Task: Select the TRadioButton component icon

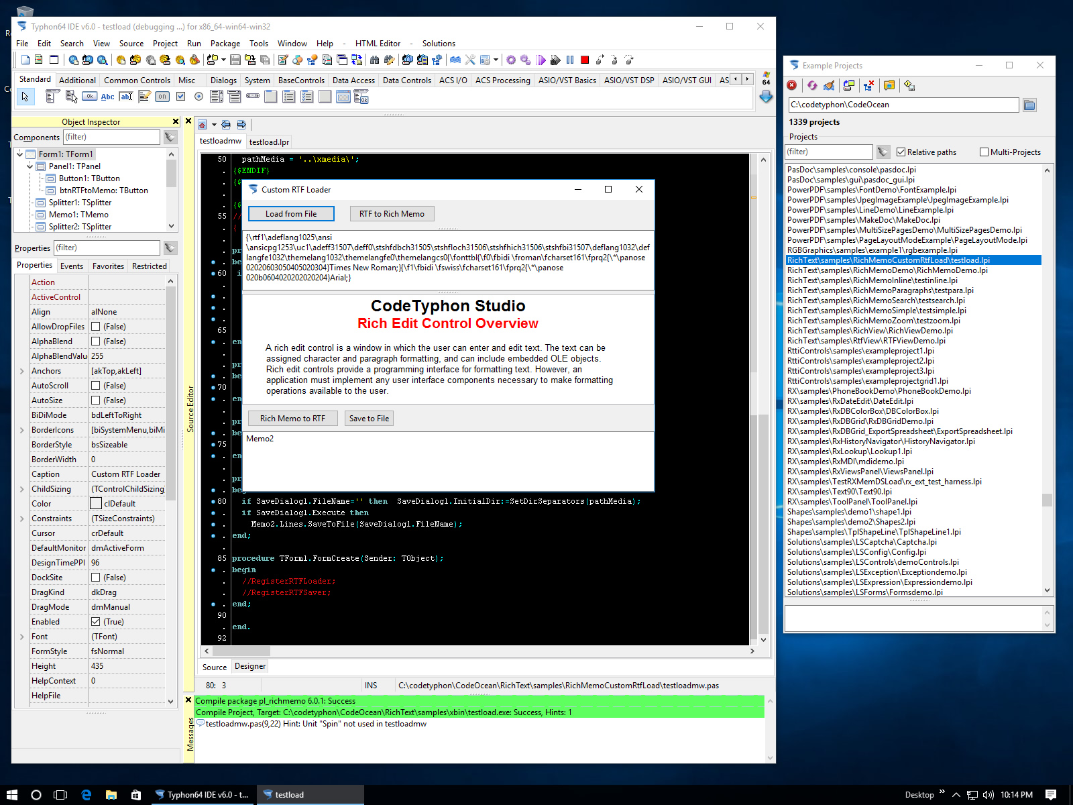Action: click(199, 97)
